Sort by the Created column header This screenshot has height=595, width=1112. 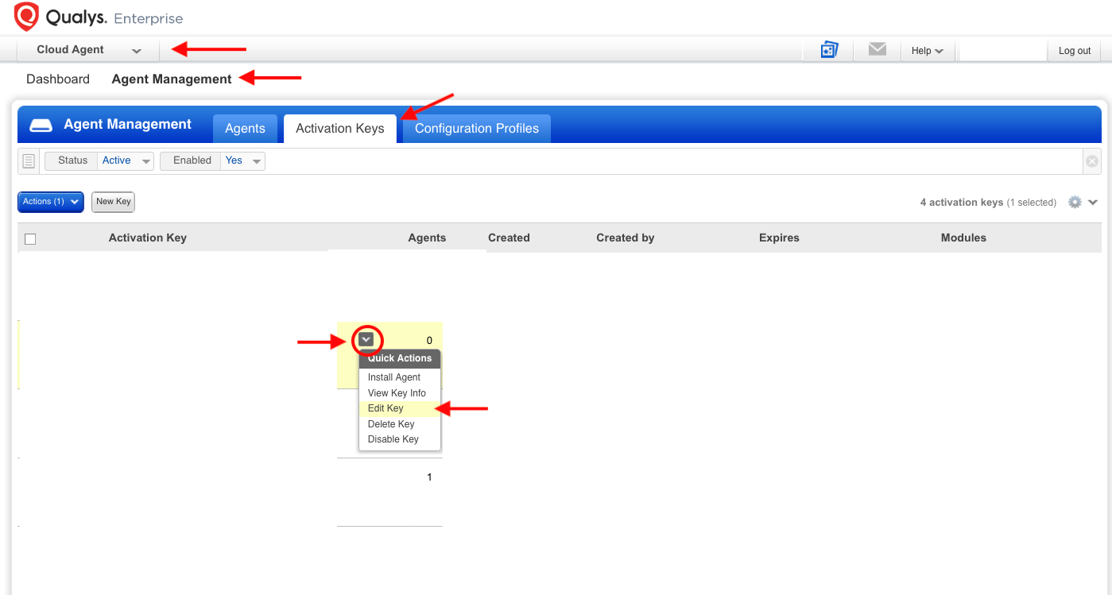[x=509, y=238]
